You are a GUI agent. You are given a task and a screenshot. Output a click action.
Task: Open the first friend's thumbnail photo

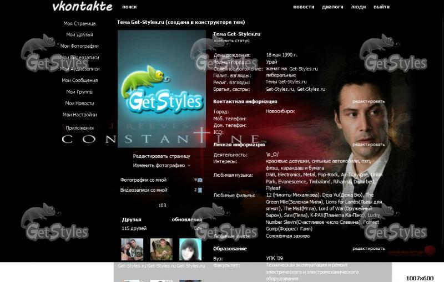[132, 249]
